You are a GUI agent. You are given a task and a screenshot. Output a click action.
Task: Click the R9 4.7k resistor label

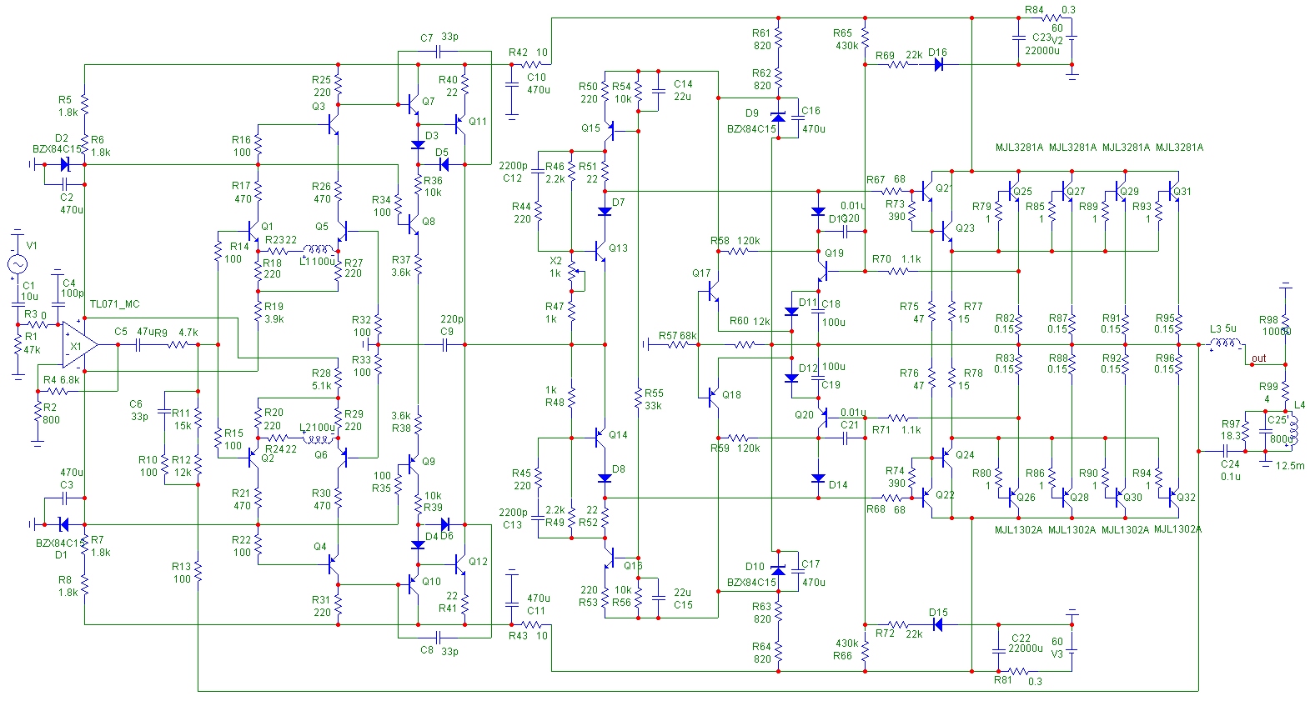[175, 333]
